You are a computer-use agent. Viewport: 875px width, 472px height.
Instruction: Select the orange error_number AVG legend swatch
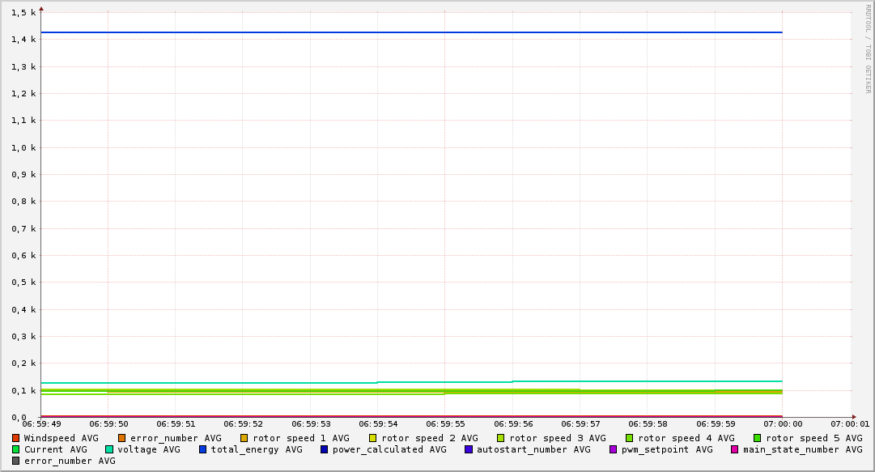[122, 438]
